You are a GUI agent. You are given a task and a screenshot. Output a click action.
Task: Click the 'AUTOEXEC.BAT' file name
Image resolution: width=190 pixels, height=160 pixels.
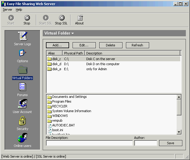point(63,125)
